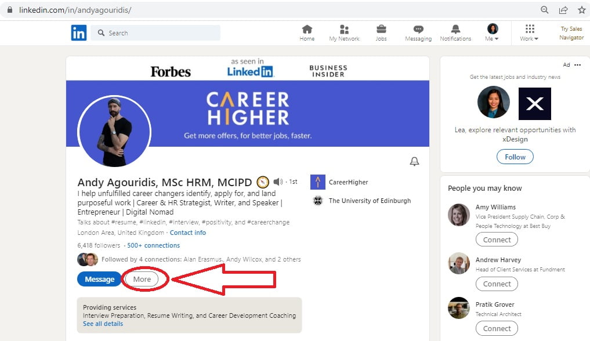Image resolution: width=590 pixels, height=341 pixels.
Task: Open Andy Agouridis profile photo
Action: [114, 132]
